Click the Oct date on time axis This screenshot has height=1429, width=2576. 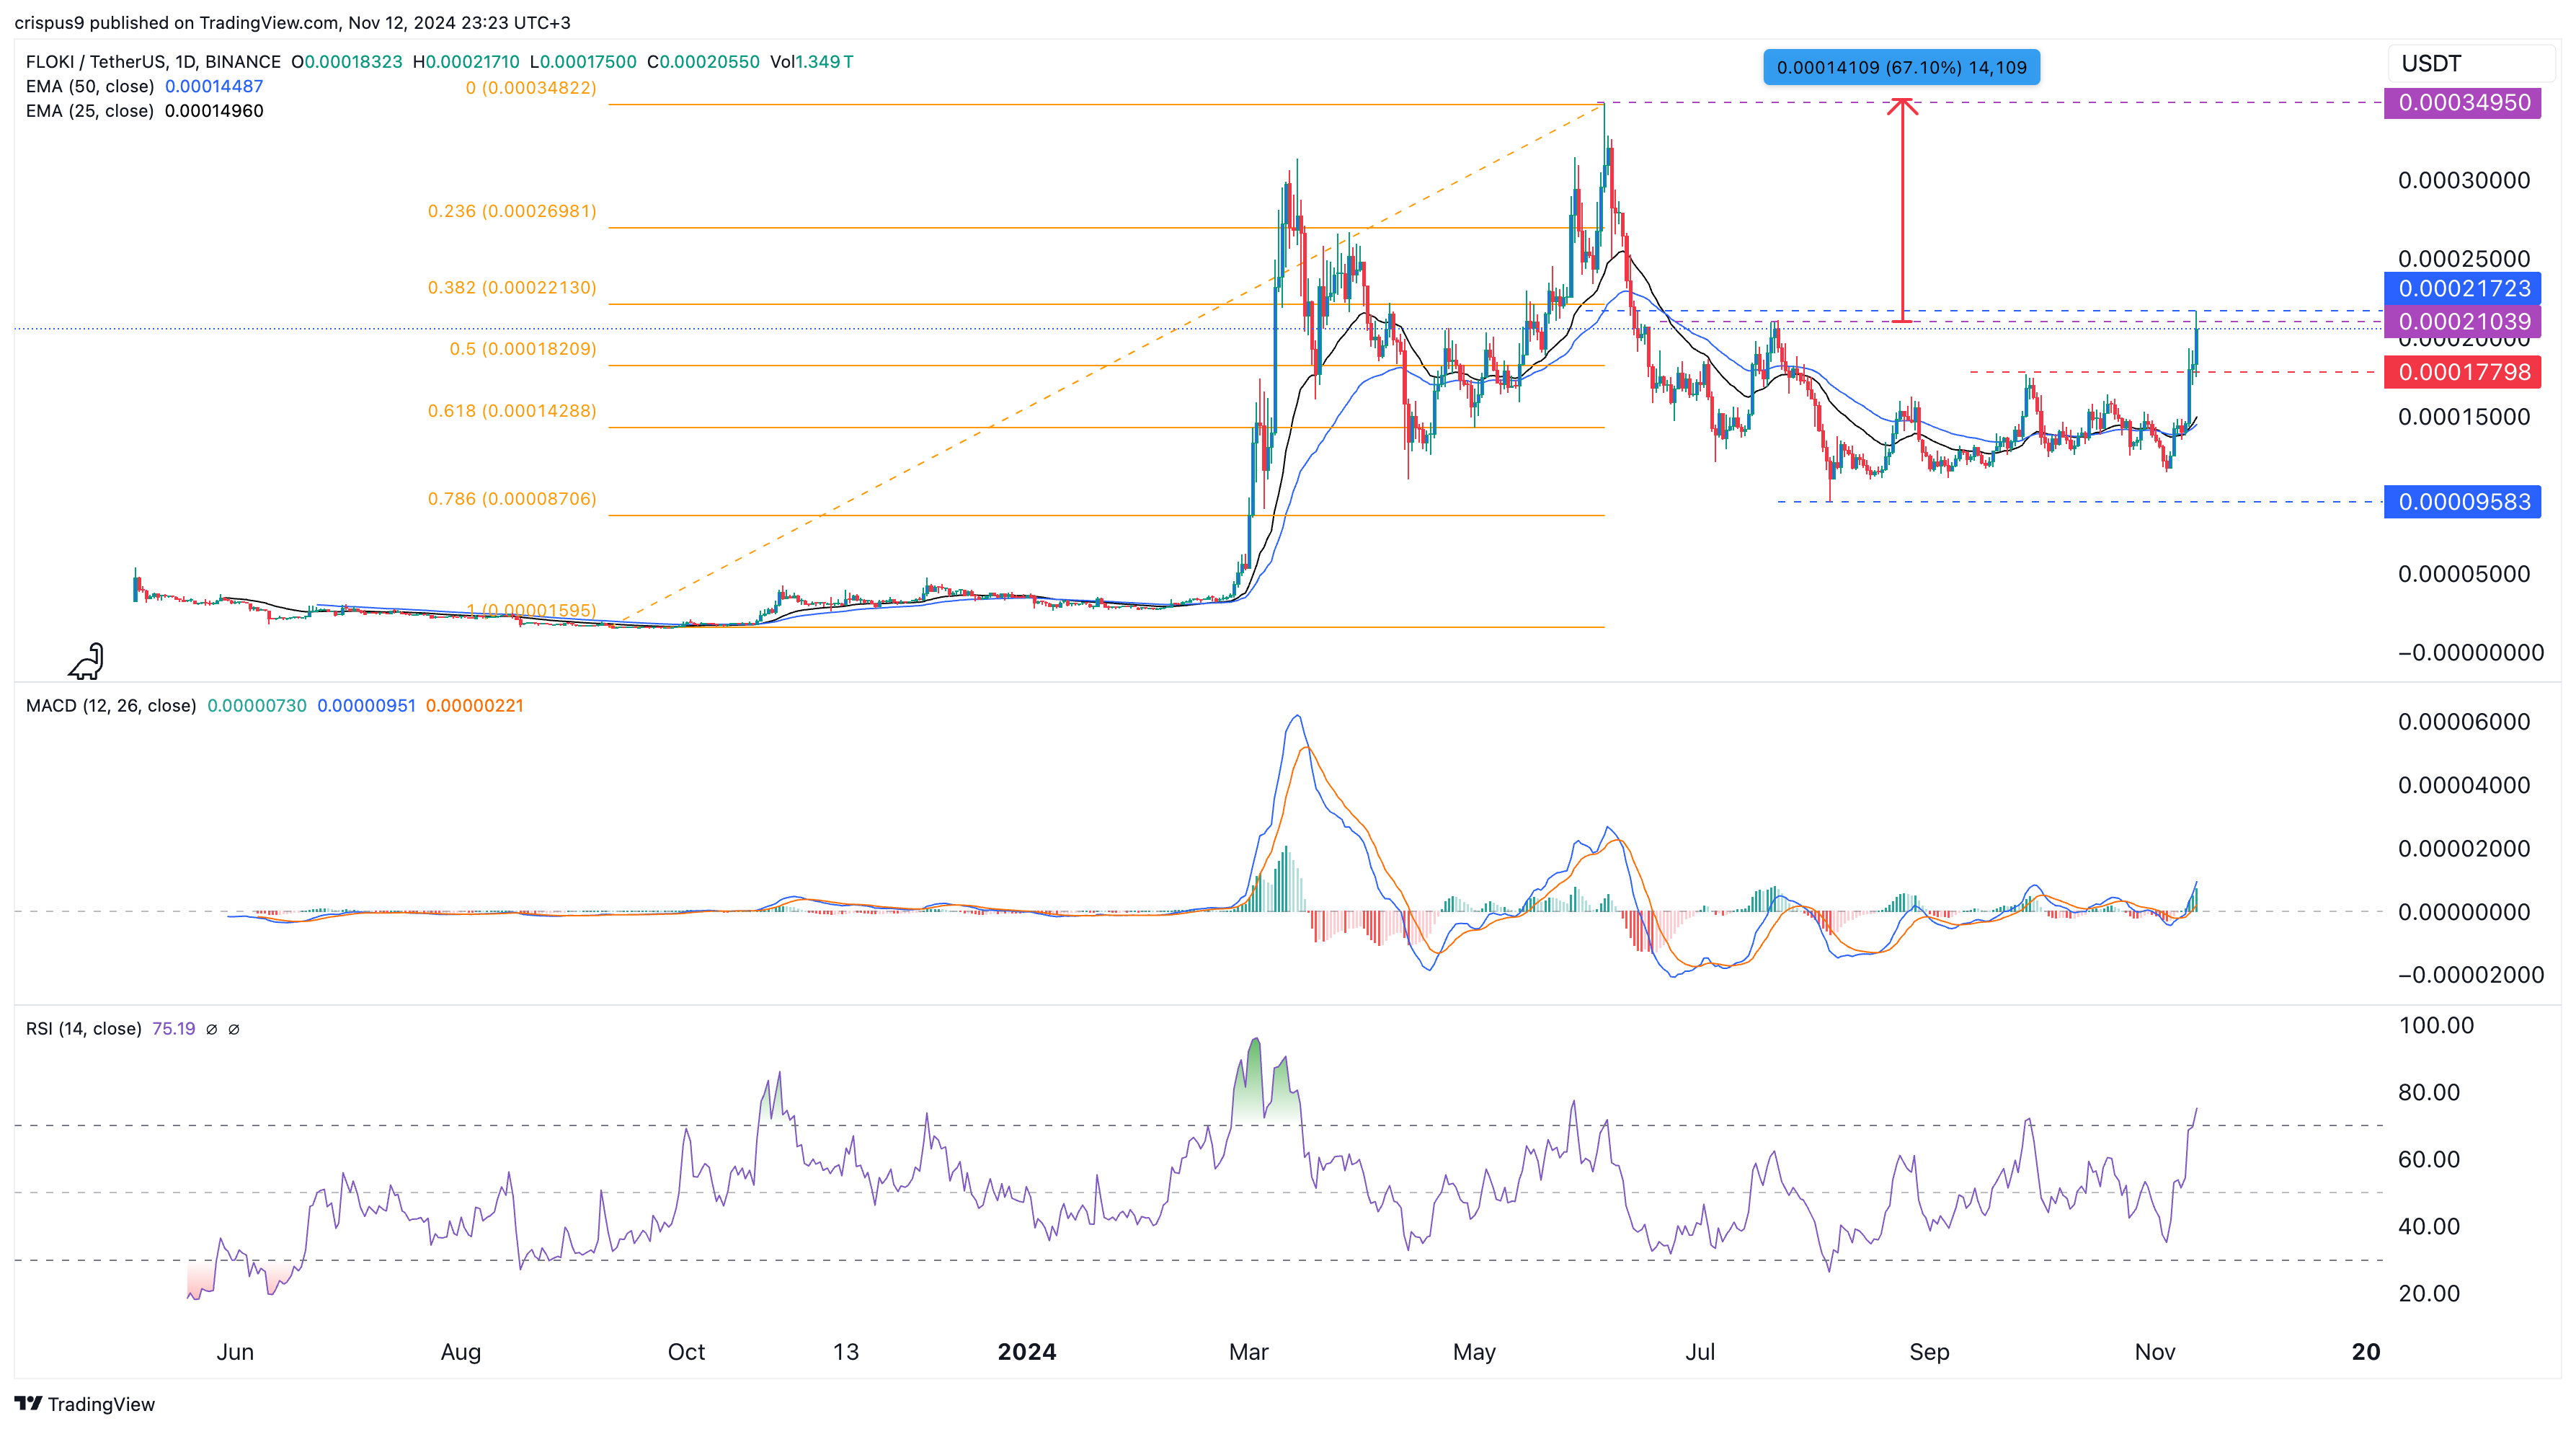point(687,1352)
